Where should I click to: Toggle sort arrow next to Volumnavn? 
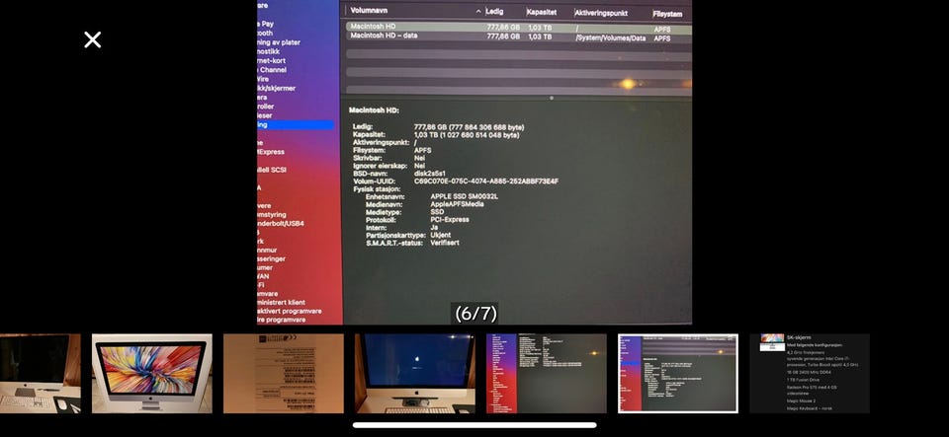click(478, 12)
